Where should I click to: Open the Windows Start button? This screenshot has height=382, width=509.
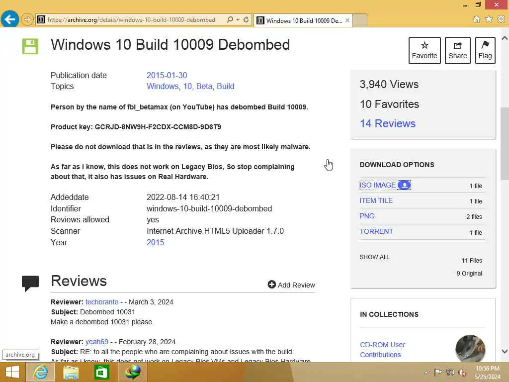pos(12,372)
